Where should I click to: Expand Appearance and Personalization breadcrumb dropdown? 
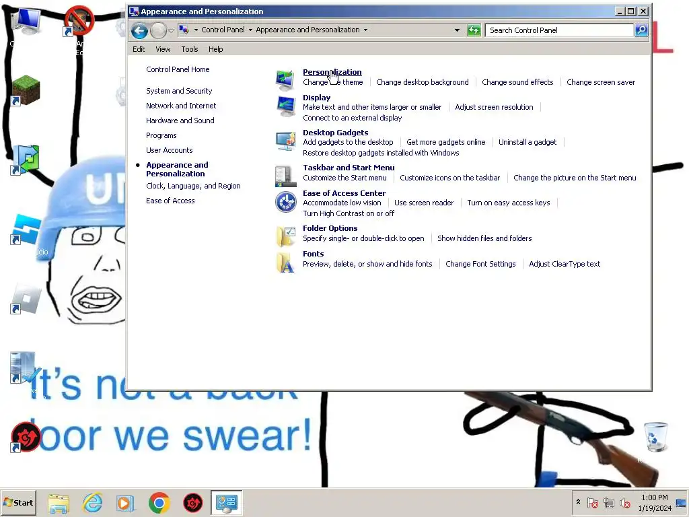(365, 30)
